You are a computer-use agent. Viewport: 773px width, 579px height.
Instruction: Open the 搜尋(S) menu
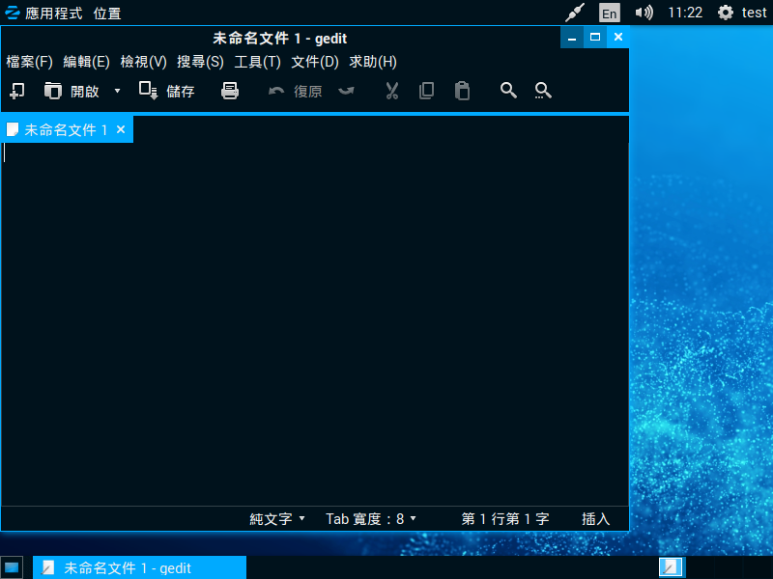coord(200,62)
